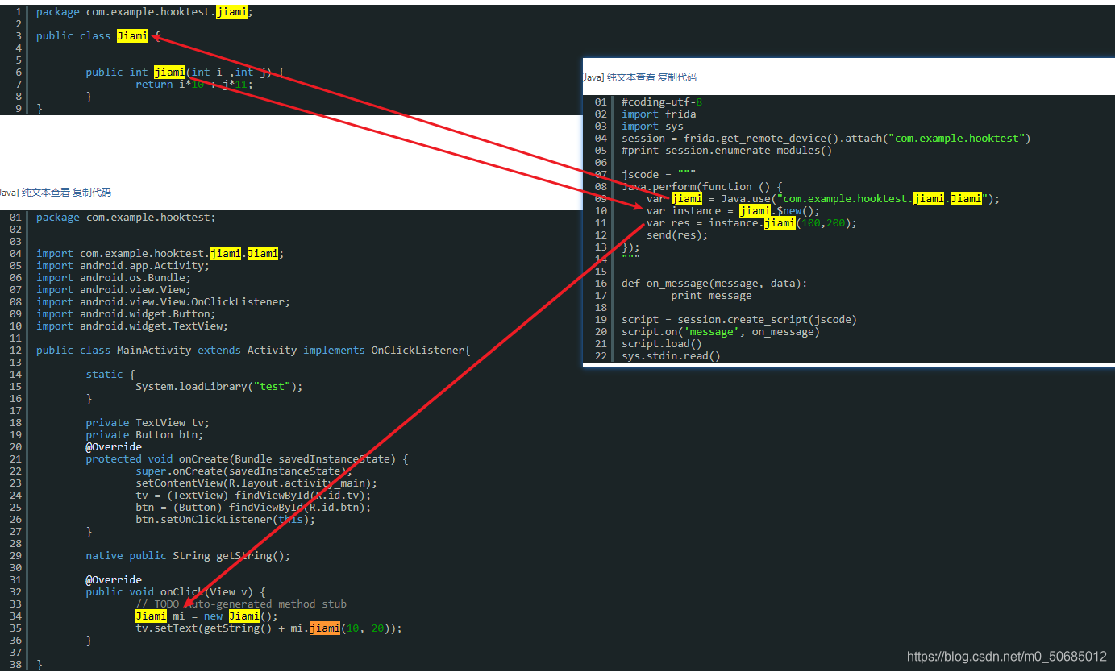Click the 'jscode = """' line
The image size is (1115, 672).
coord(659,175)
